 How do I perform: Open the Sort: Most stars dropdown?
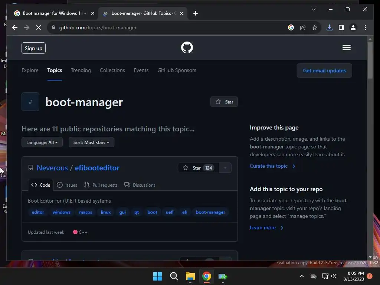tap(91, 142)
